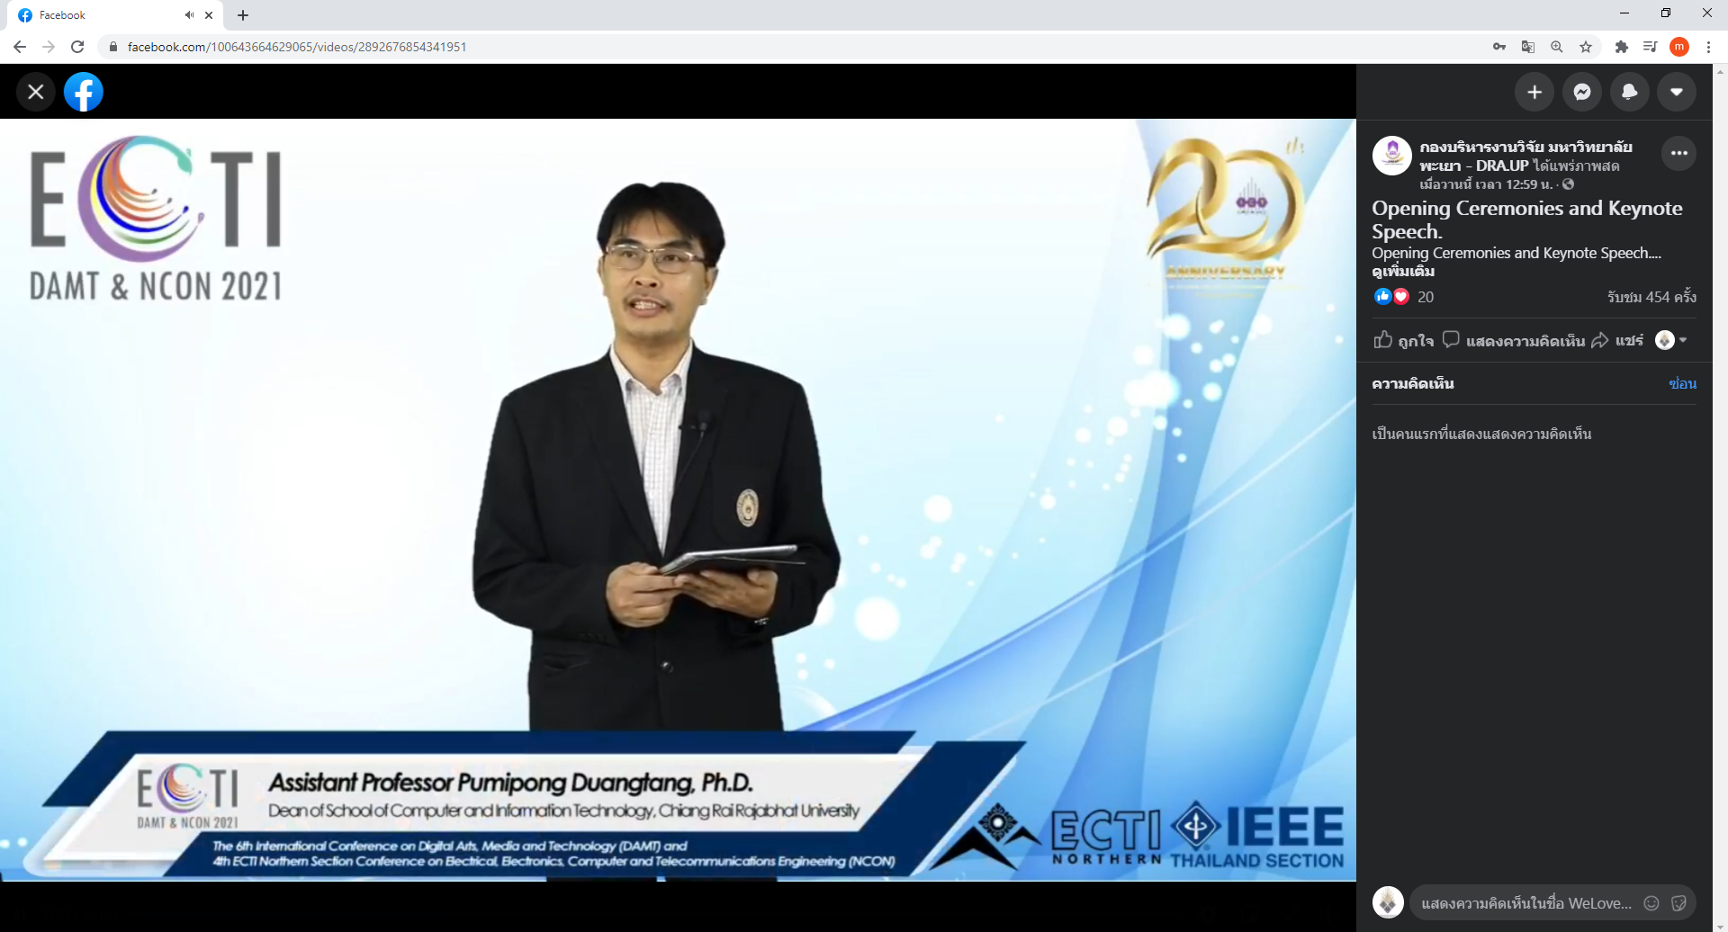Viewport: 1728px width, 932px height.
Task: Hide comments with ซ่อน link
Action: pyautogui.click(x=1682, y=383)
